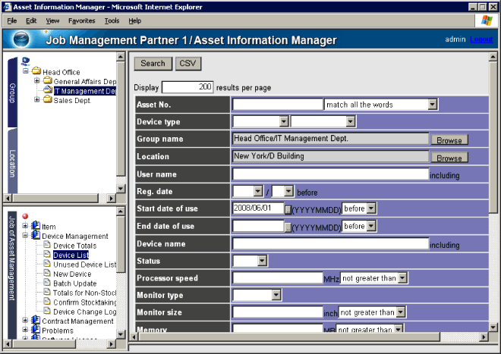Open the Favorites menu
Image resolution: width=501 pixels, height=354 pixels.
point(81,20)
